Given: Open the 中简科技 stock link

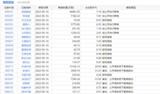Looking at the screenshot, I should [26, 66].
